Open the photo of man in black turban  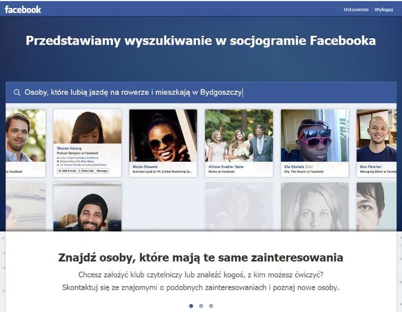click(87, 206)
